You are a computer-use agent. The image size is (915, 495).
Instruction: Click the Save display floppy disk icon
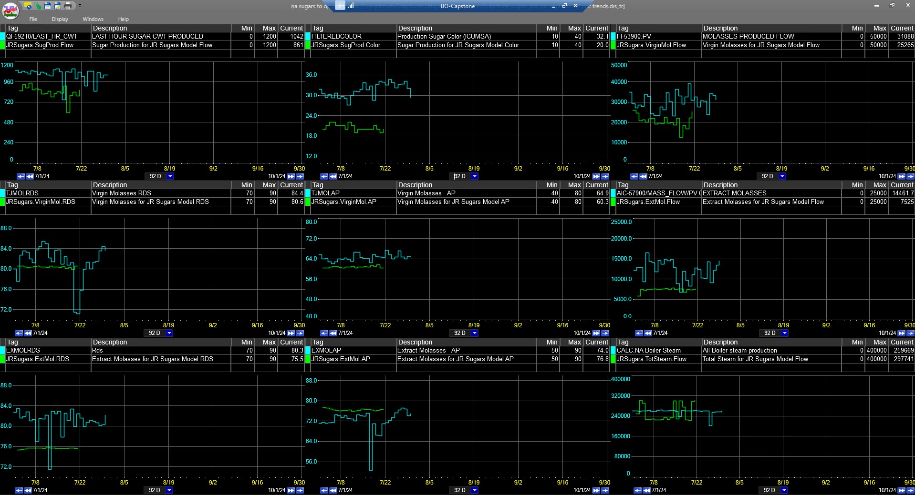click(48, 6)
